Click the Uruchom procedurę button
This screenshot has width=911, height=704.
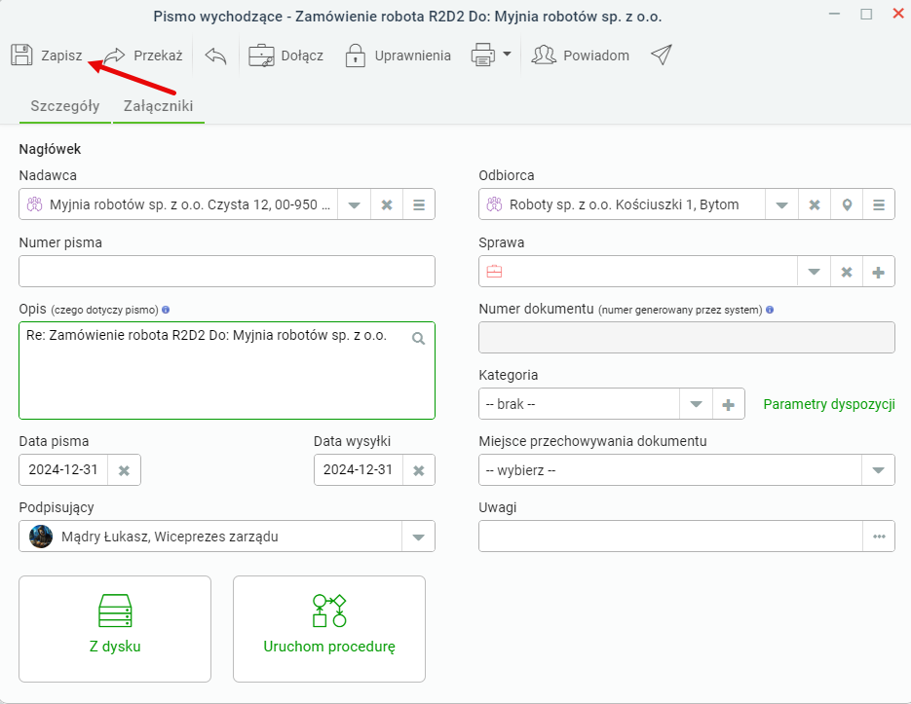coord(329,629)
